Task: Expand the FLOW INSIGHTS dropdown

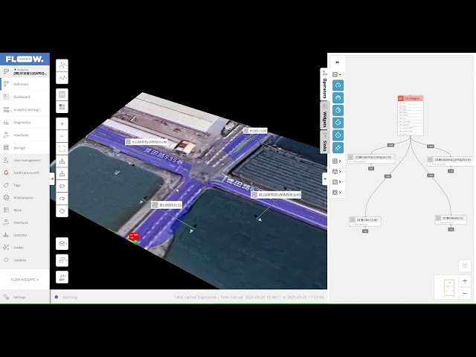Action: [x=25, y=279]
